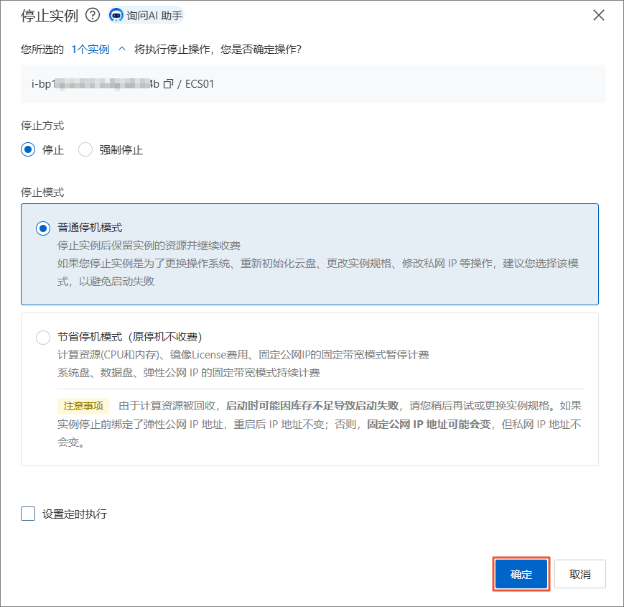Screen dimensions: 624x607
Task: Confirm stop with the 确定 button
Action: click(x=521, y=574)
